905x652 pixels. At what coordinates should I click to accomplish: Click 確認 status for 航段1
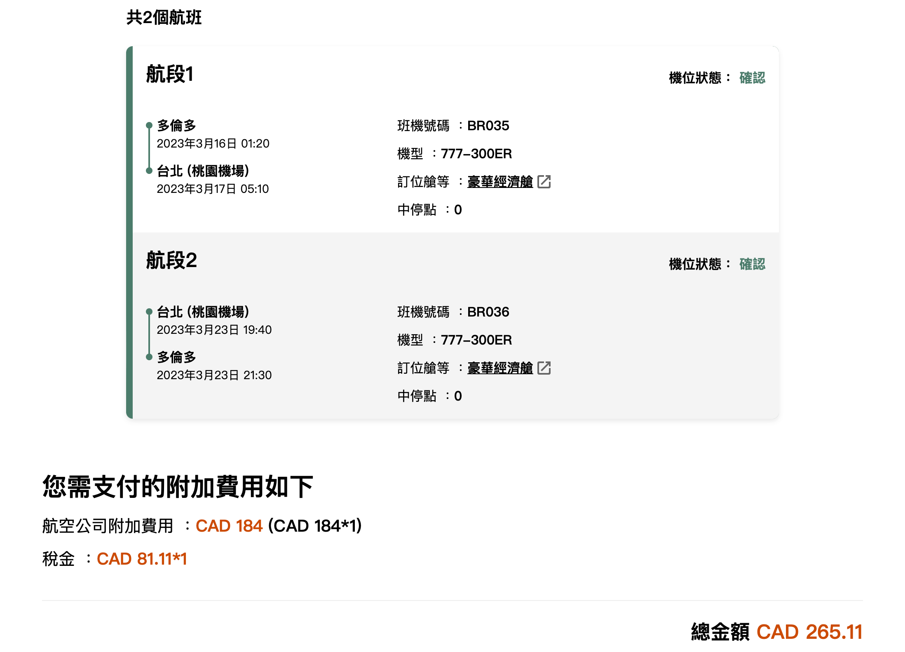tap(752, 77)
